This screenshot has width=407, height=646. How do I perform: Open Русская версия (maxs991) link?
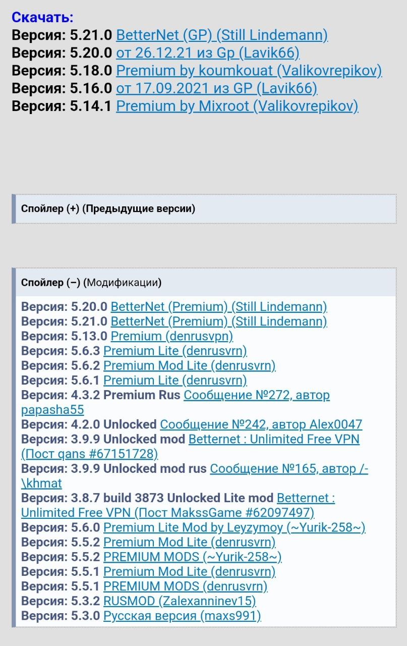(x=182, y=616)
